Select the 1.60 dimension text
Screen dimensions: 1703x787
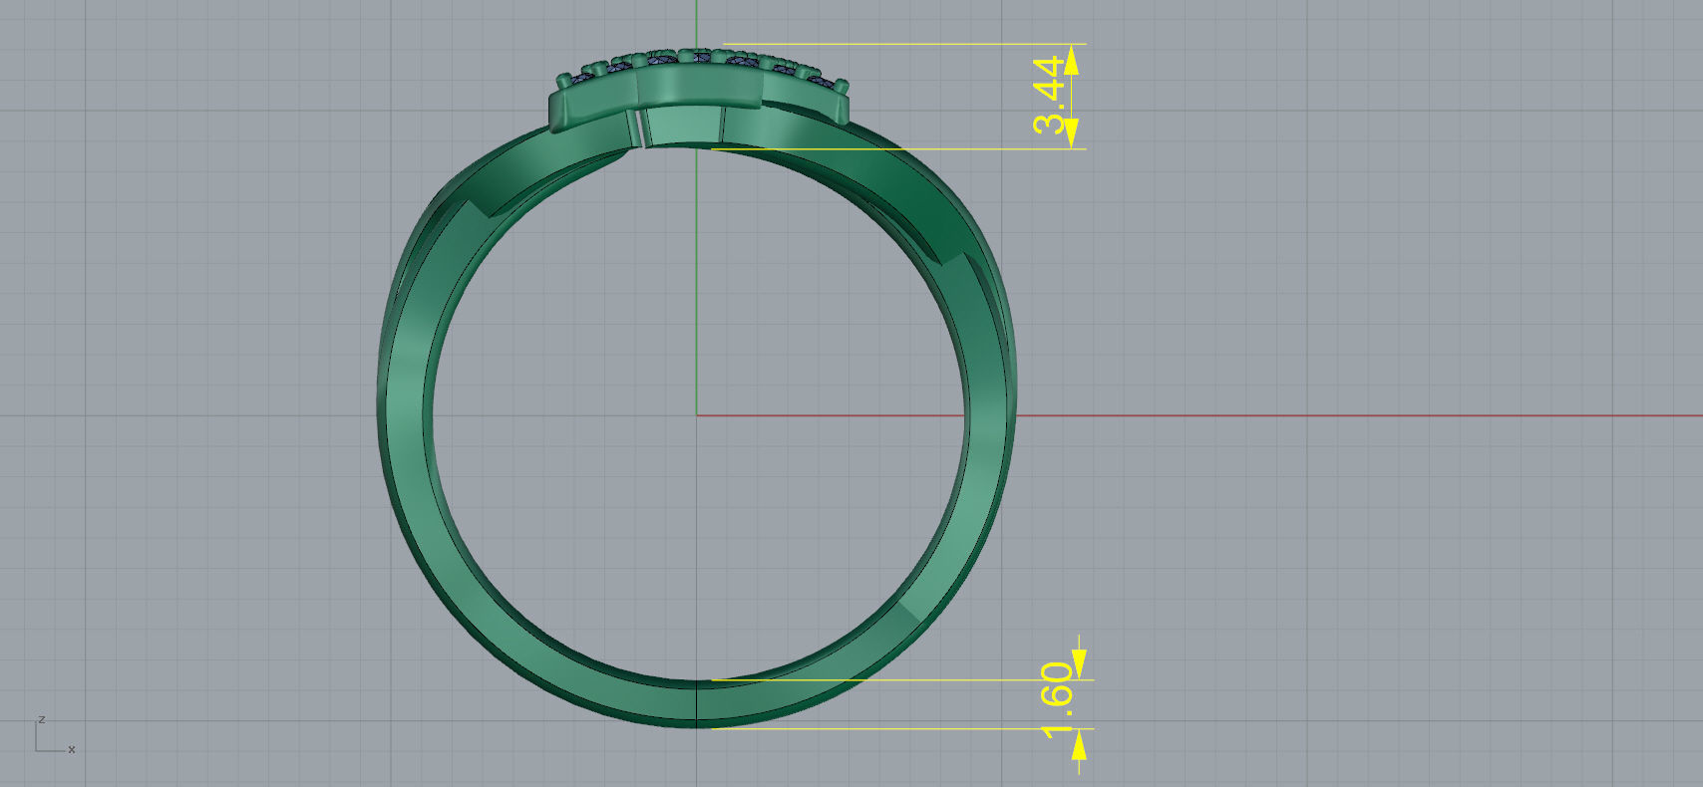(1057, 700)
